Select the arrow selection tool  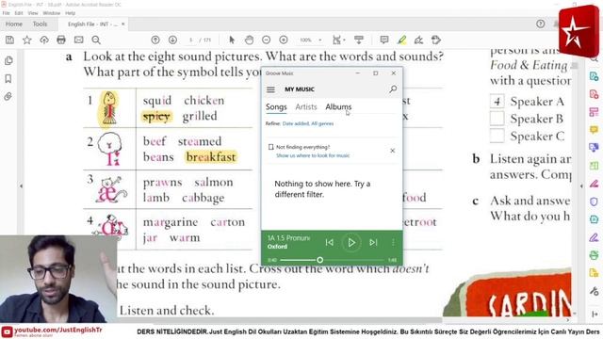pos(232,40)
